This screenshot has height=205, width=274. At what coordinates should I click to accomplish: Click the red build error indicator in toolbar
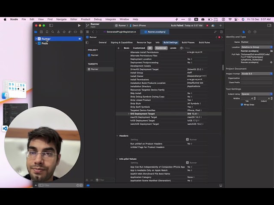pos(207,26)
